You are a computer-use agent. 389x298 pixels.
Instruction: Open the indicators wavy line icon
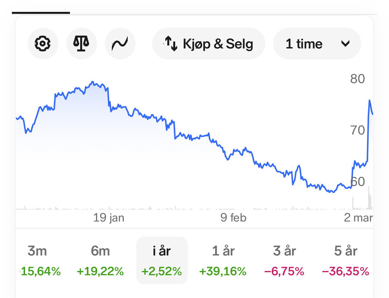point(120,44)
